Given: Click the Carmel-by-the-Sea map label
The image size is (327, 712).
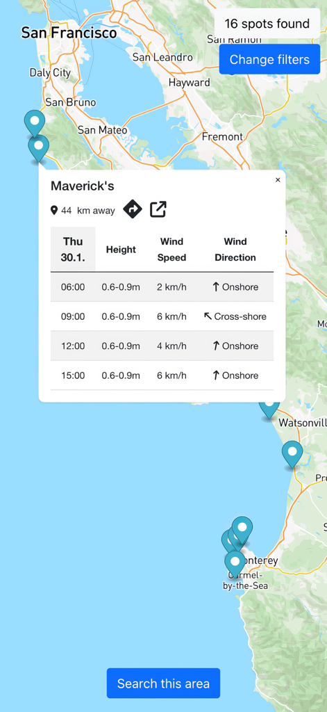Looking at the screenshot, I should point(245,581).
